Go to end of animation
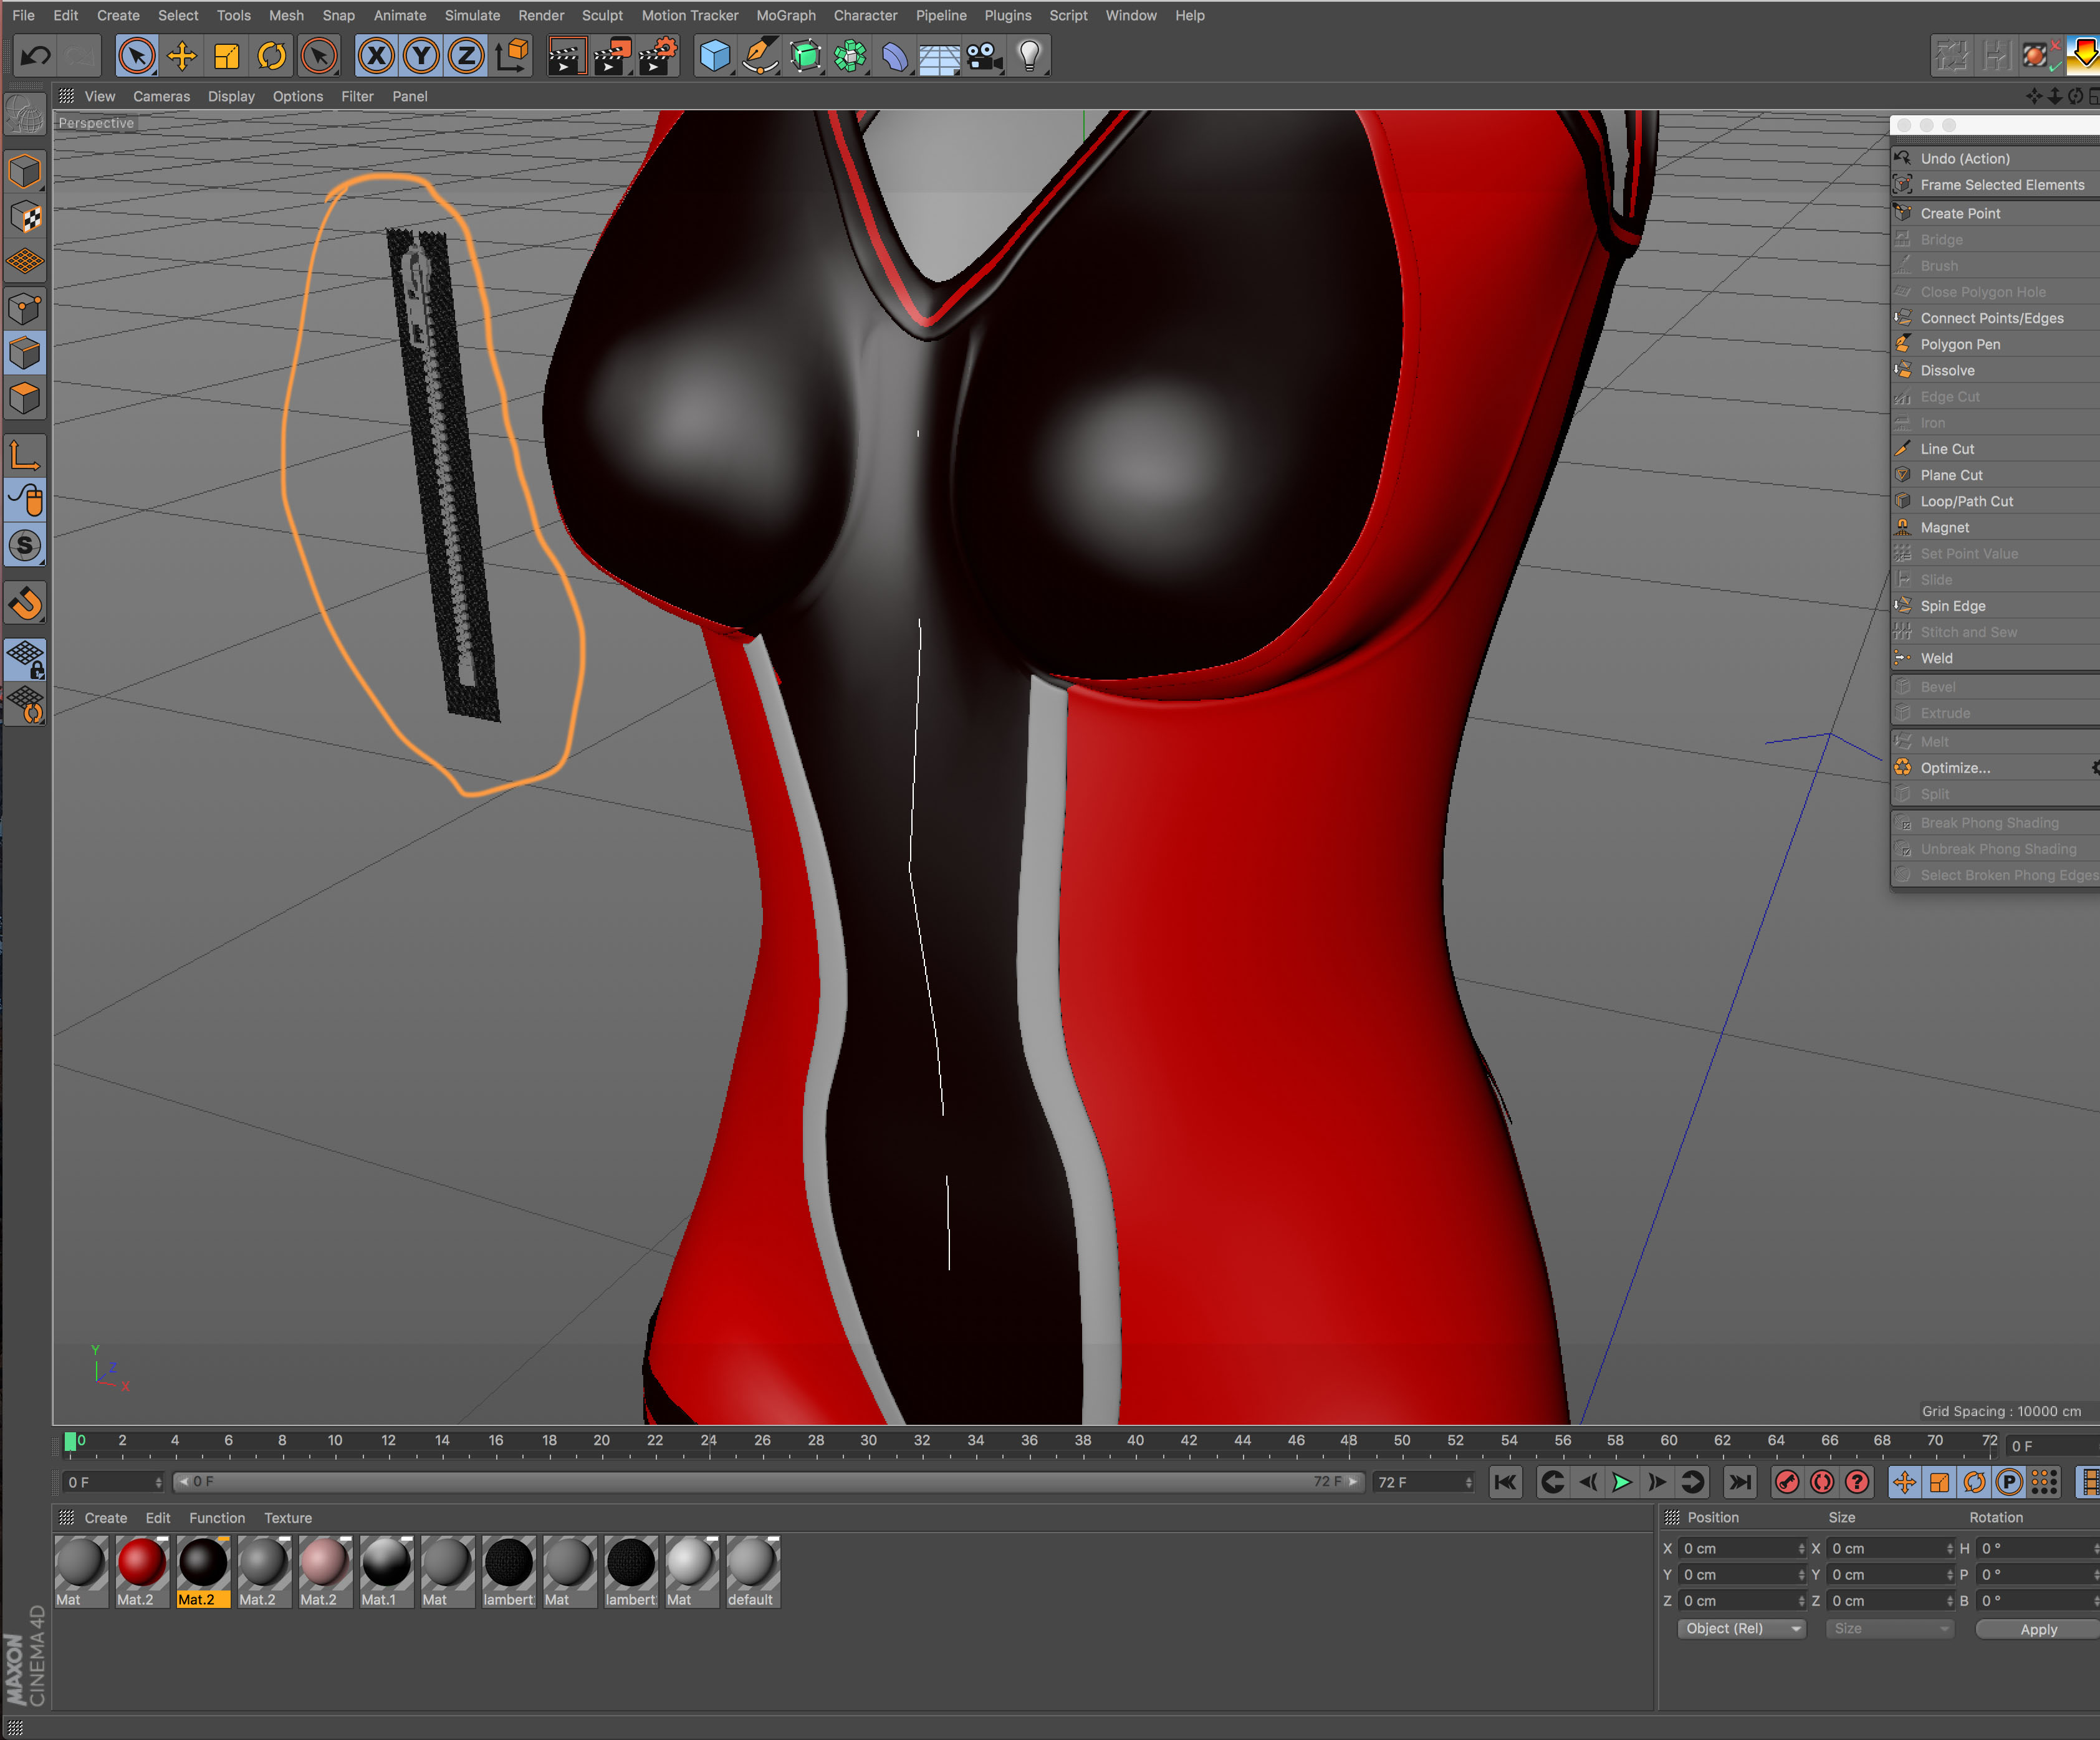The image size is (2100, 1740). click(1740, 1481)
